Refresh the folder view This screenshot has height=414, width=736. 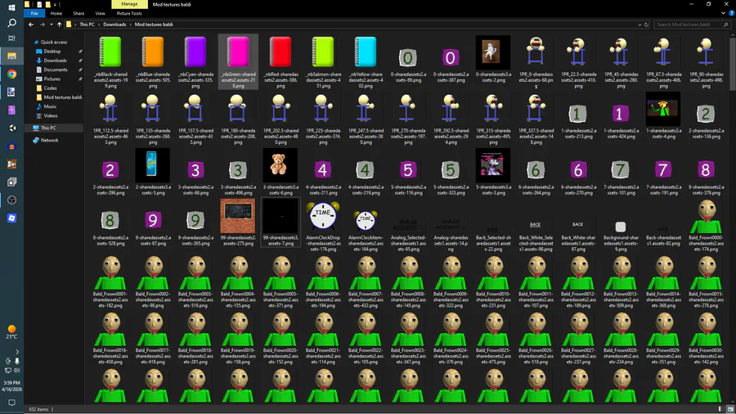[646, 25]
